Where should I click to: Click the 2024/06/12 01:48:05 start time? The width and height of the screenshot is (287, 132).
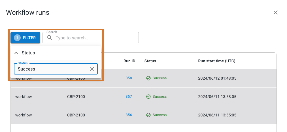[x=217, y=78]
